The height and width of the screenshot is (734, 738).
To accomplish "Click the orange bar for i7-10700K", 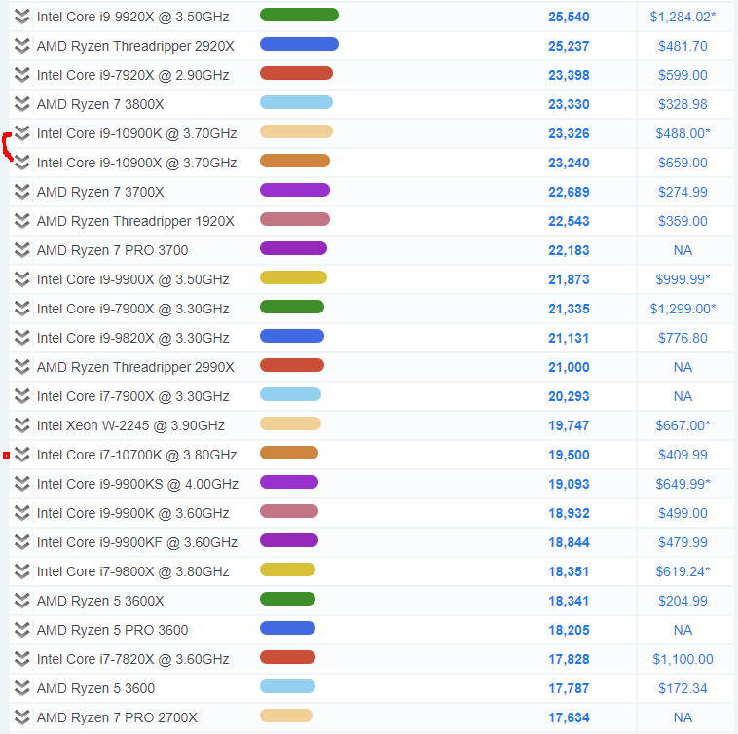I will click(x=289, y=453).
